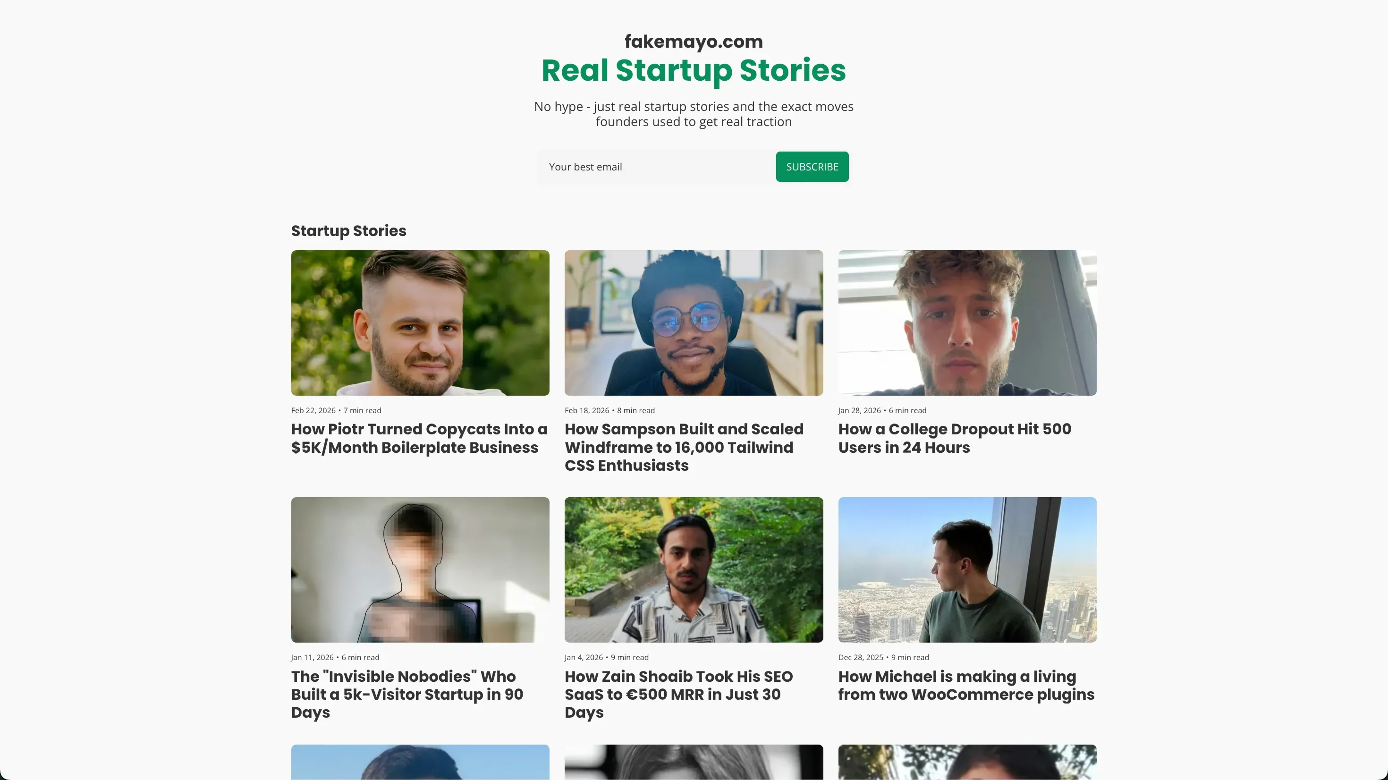Open the bottom-left partially visible story image

click(x=420, y=762)
